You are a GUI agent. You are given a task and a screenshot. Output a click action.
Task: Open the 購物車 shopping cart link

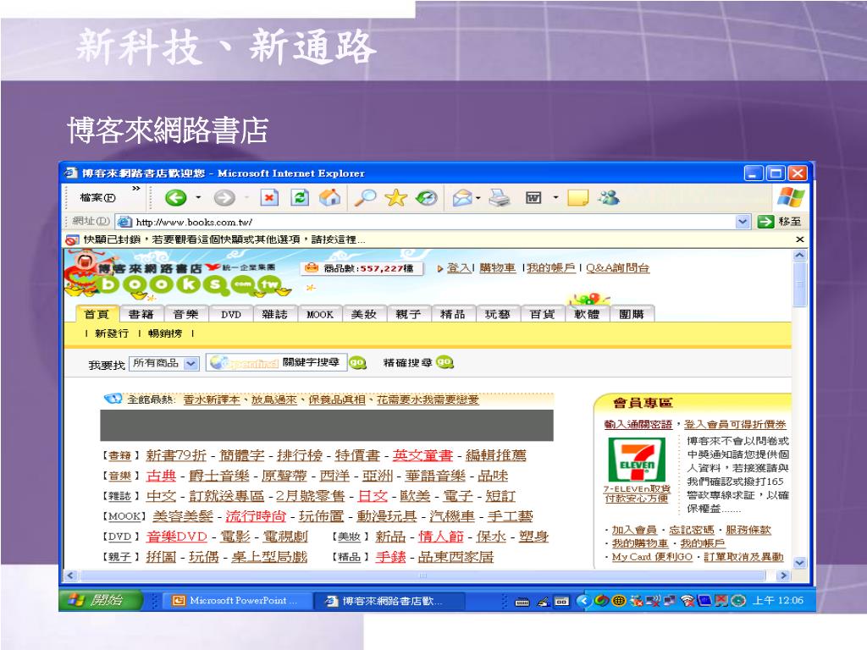498,268
